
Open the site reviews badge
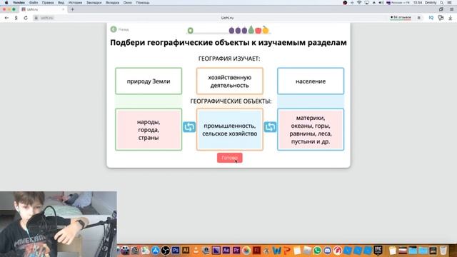click(401, 17)
